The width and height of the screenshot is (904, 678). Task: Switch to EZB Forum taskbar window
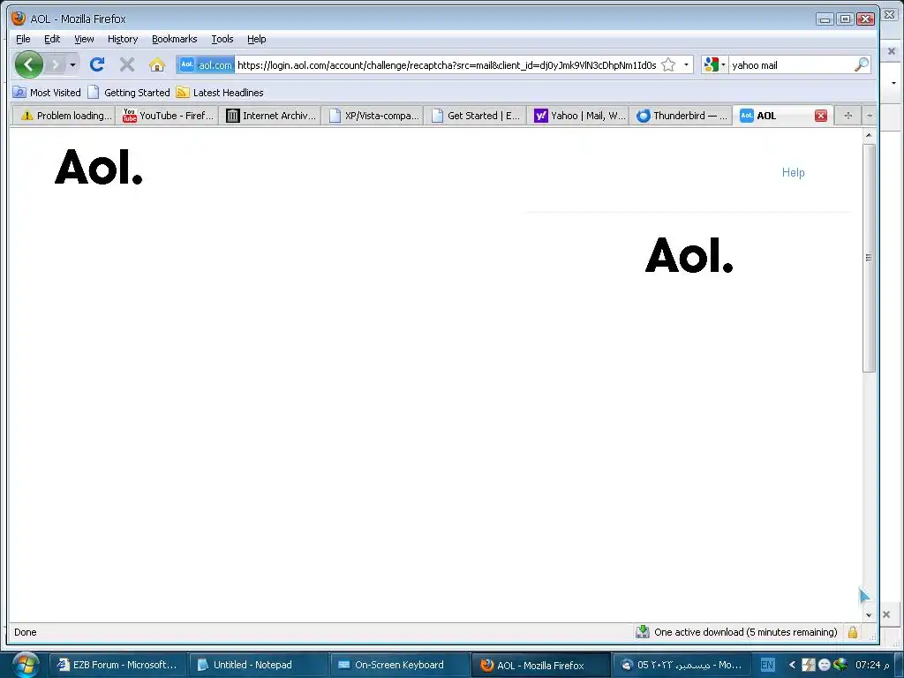117,665
